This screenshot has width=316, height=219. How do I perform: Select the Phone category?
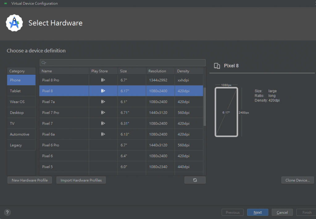pos(21,80)
